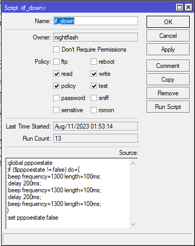Enable the password policy checkbox
The width and height of the screenshot is (195, 246).
(x=56, y=98)
